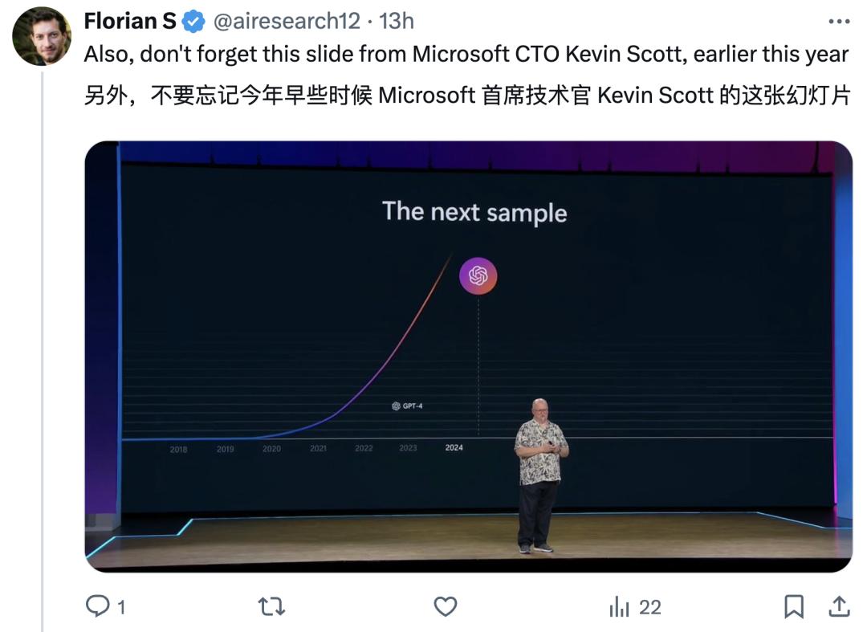The width and height of the screenshot is (867, 632).
Task: Click the OpenAI logo circle in the slide
Action: (x=478, y=275)
